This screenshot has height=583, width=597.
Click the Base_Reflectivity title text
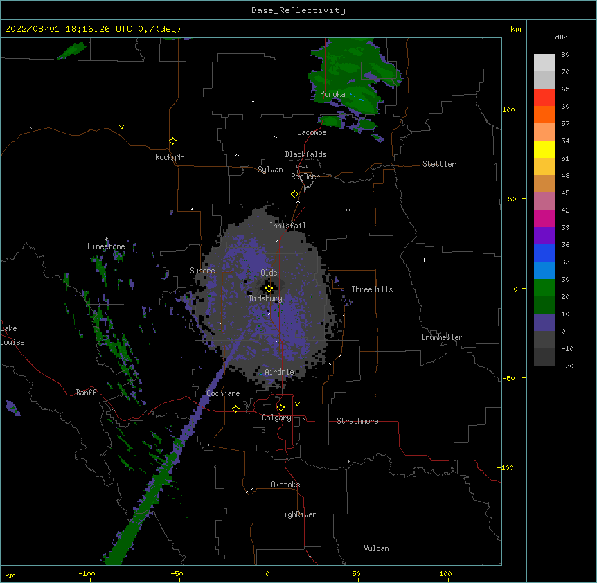(x=298, y=10)
